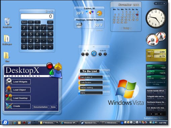Switch to the Windows XP taskbar window

[69, 123]
